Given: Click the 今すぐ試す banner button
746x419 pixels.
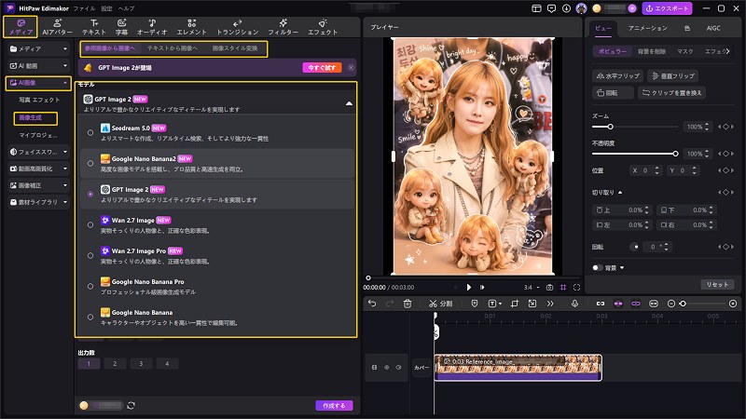Looking at the screenshot, I should click(322, 67).
